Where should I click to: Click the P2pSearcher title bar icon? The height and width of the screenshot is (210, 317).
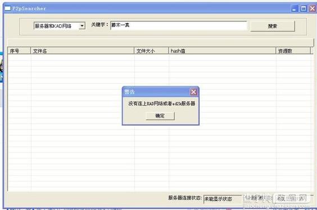click(7, 8)
